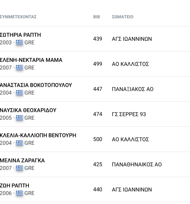Click the flag icon under ΖΩΗ ΡΑΠΤΗ

click(19, 193)
